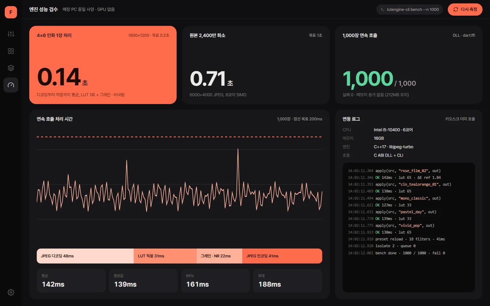Open the grid gallery sidebar icon
The width and height of the screenshot is (490, 306).
pyautogui.click(x=11, y=51)
